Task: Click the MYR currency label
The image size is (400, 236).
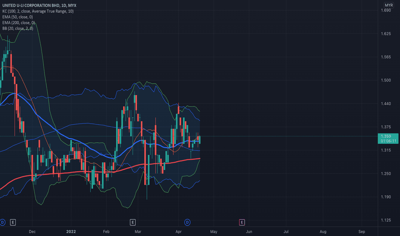Action: (x=389, y=5)
